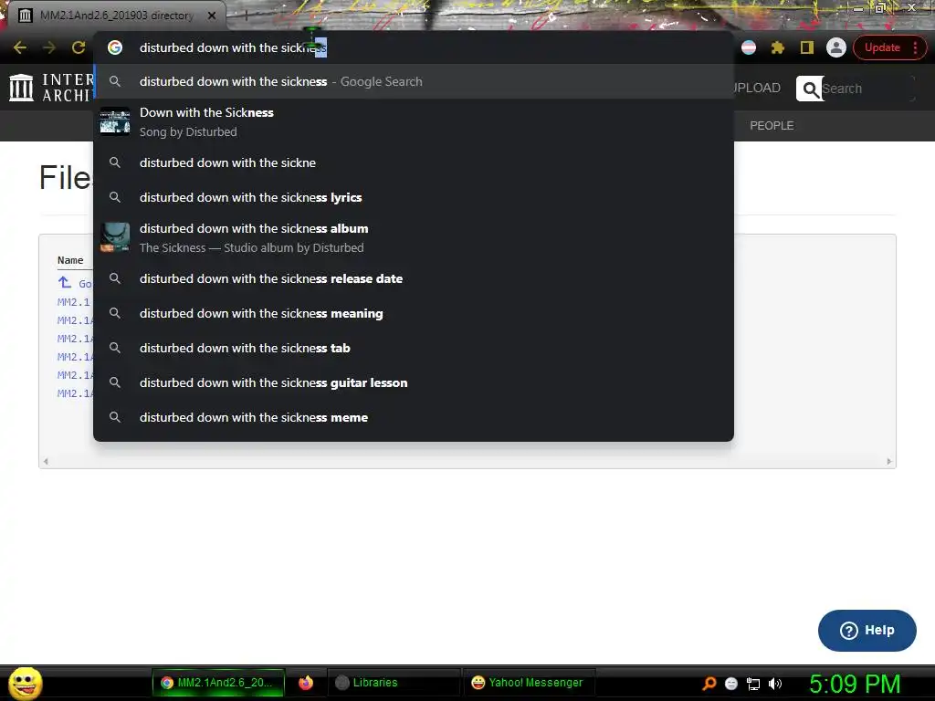Click the Google icon in the address bar
The height and width of the screenshot is (701, 935).
[x=115, y=47]
